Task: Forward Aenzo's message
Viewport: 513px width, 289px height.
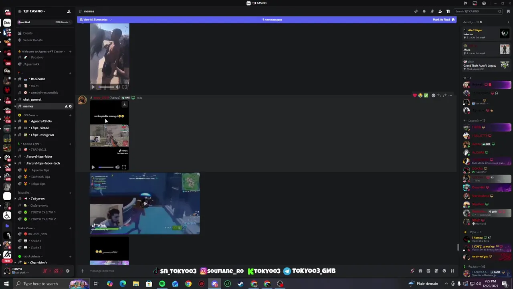Action: click(444, 96)
